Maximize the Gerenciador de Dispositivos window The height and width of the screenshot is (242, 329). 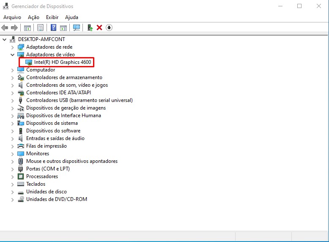299,6
